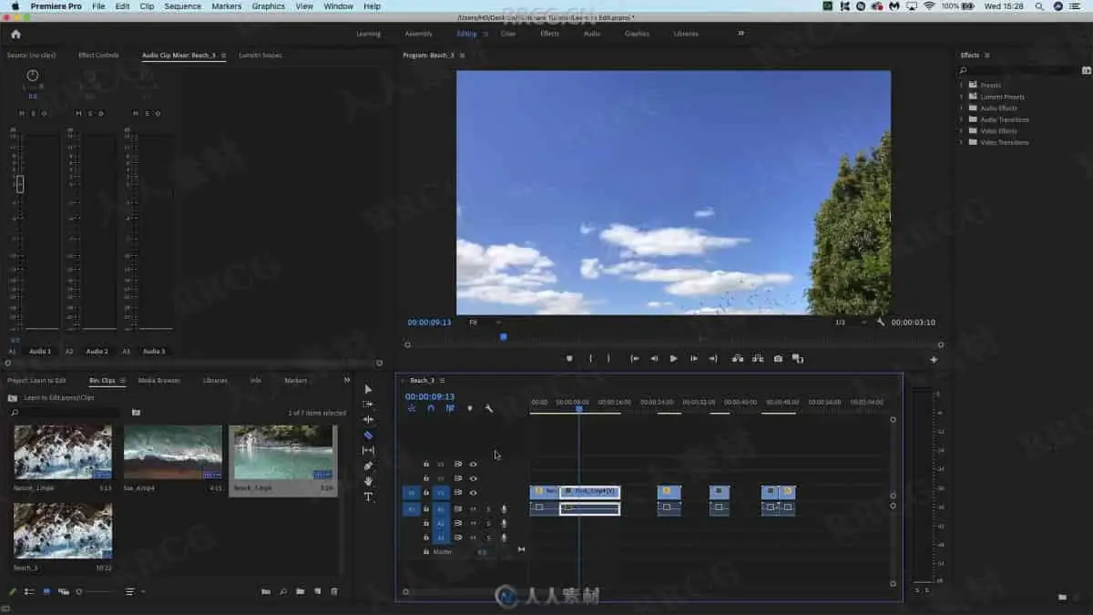Select the Pen tool in the tools panel
The width and height of the screenshot is (1093, 615).
368,466
